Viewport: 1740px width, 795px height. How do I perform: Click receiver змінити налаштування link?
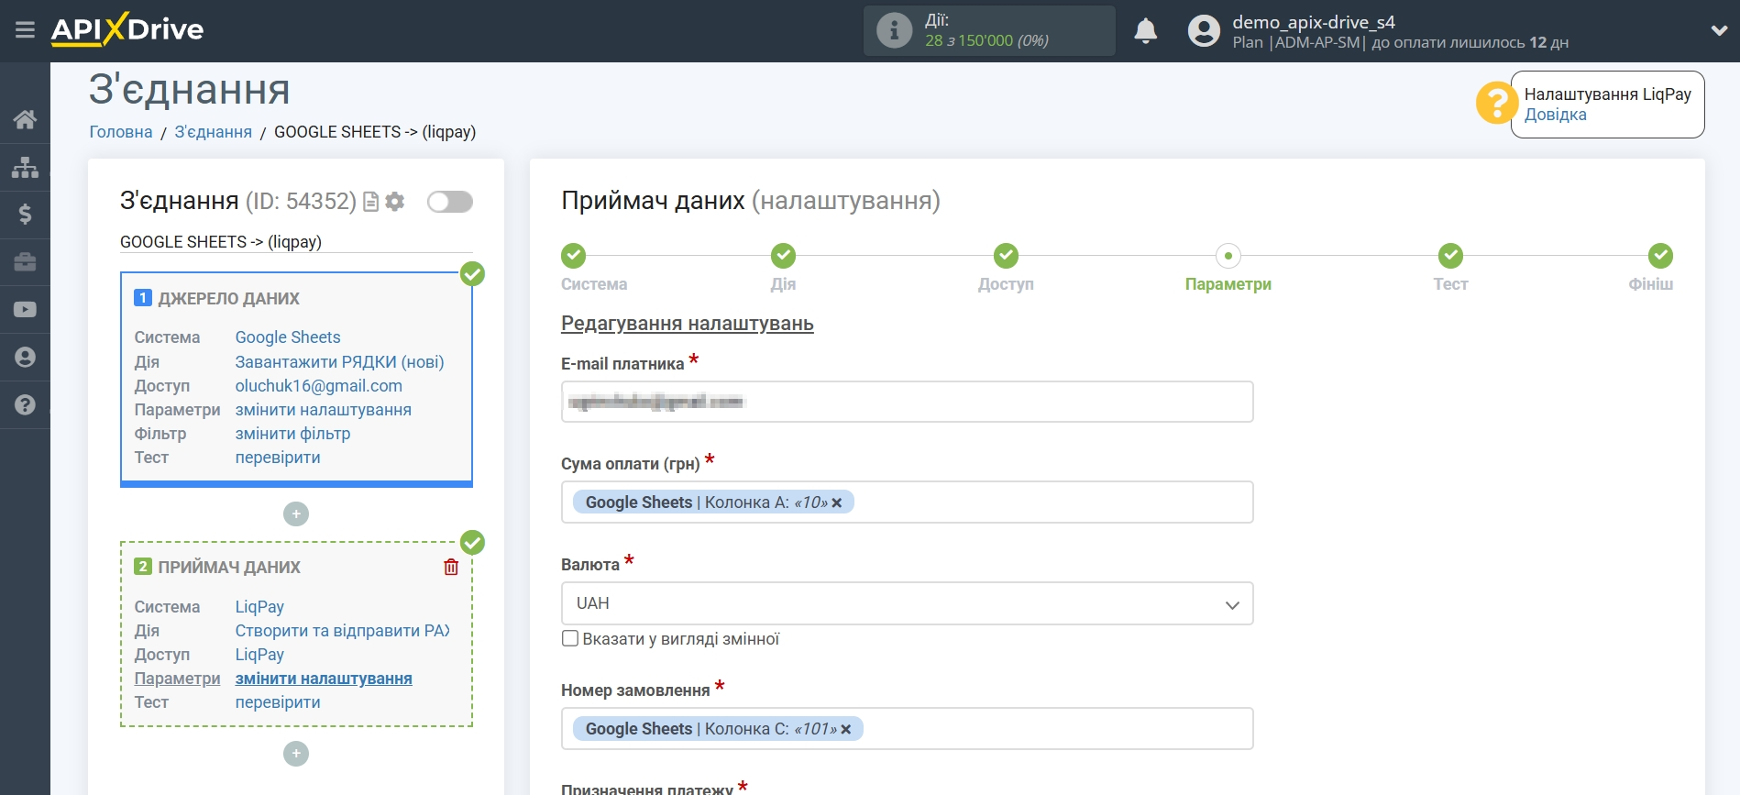(324, 679)
